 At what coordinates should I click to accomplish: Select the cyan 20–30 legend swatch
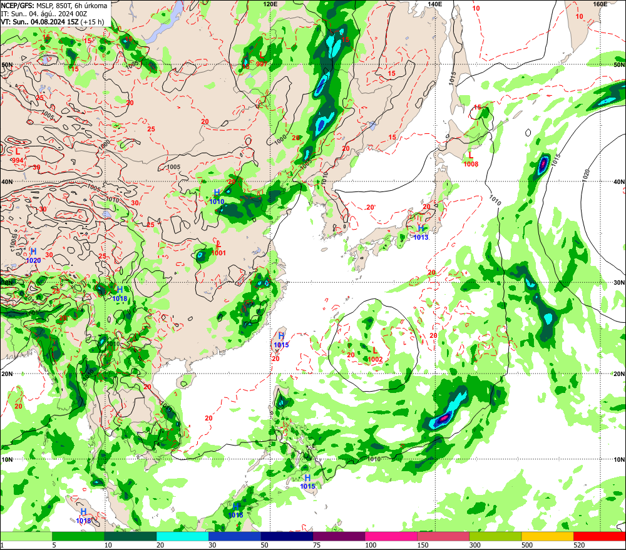182,536
